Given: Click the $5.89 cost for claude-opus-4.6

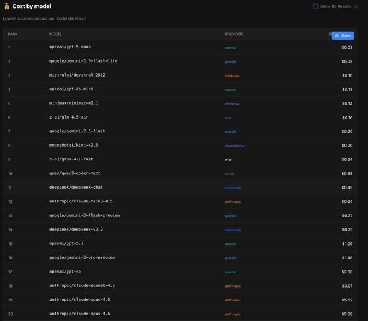Looking at the screenshot, I should click(x=347, y=314).
